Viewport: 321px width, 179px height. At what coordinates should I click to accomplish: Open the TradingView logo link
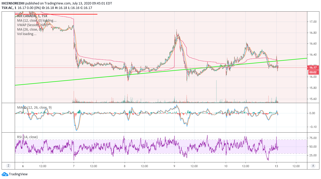pyautogui.click(x=15, y=174)
